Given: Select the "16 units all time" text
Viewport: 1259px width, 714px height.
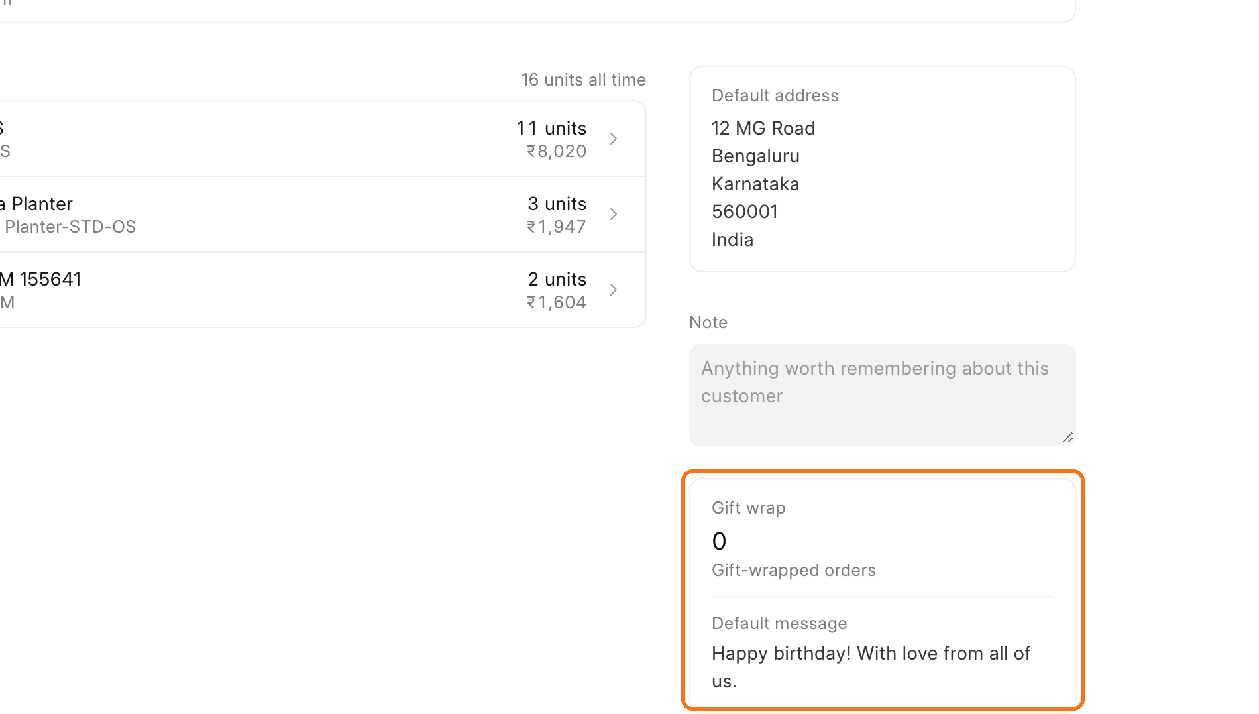Looking at the screenshot, I should tap(584, 80).
